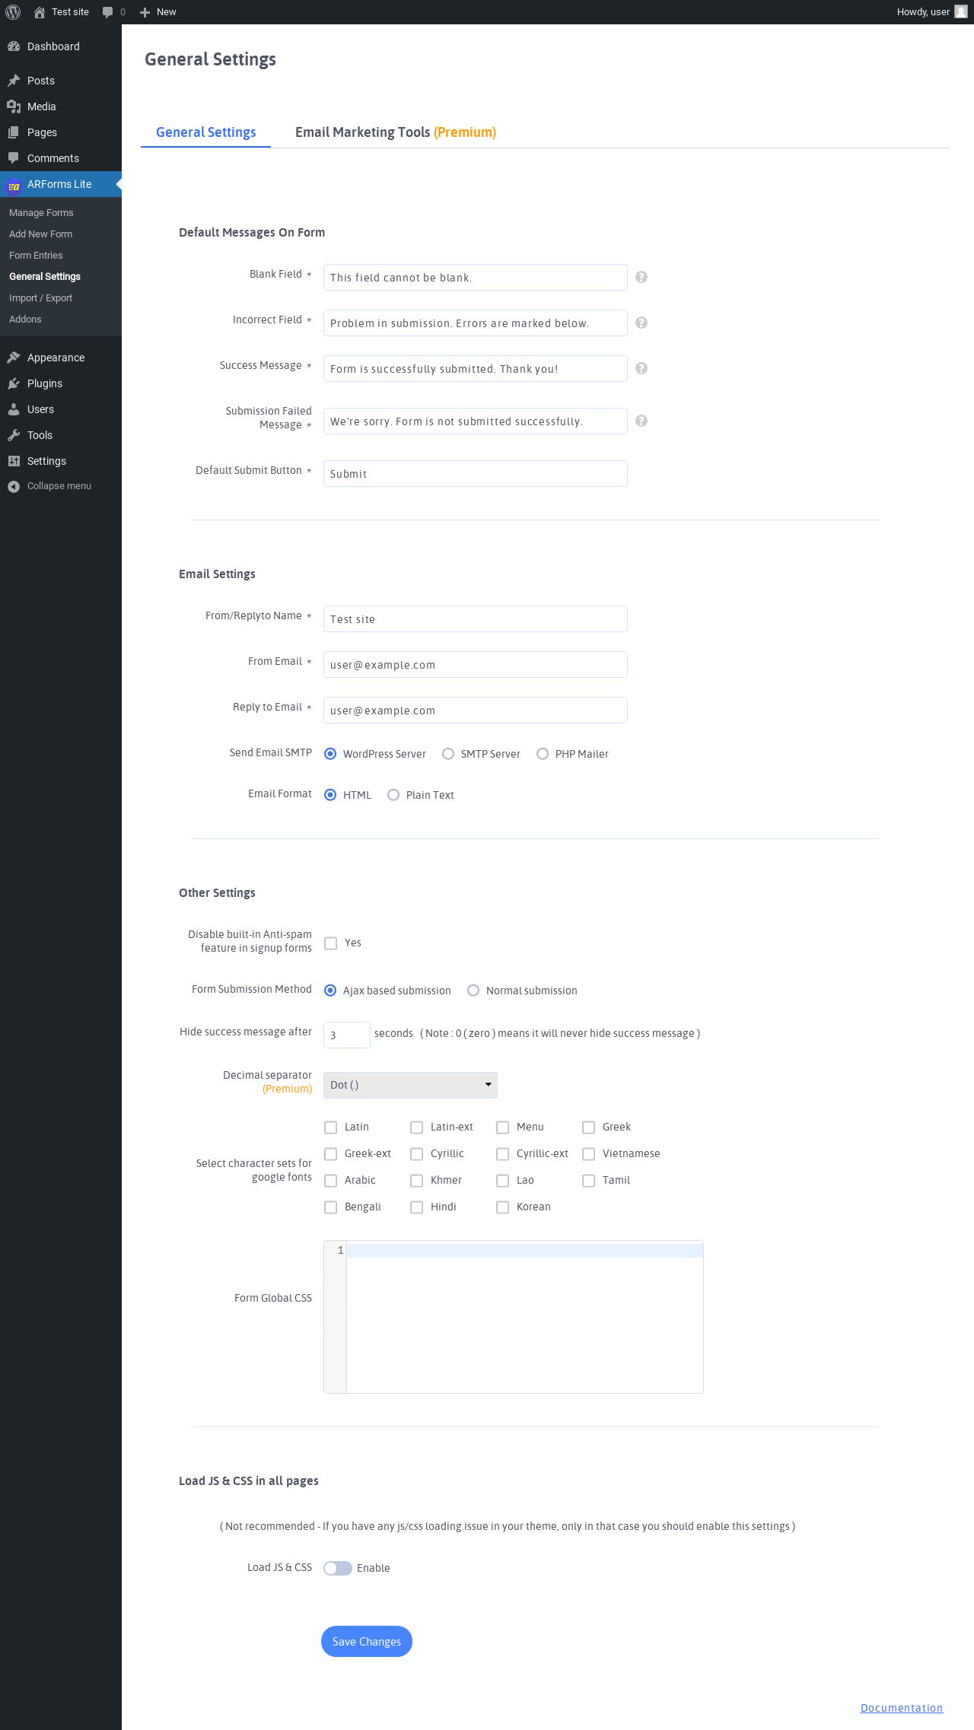Screen dimensions: 974x1730
Task: Click the Dashboard gauge icon
Action: point(14,46)
